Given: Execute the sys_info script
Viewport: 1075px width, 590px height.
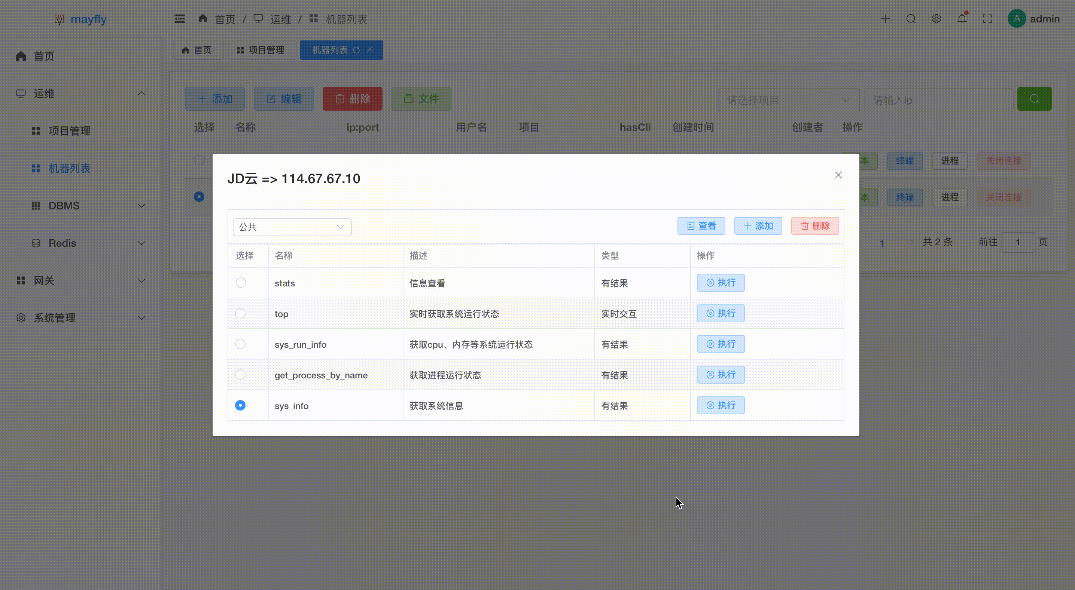Looking at the screenshot, I should [720, 405].
